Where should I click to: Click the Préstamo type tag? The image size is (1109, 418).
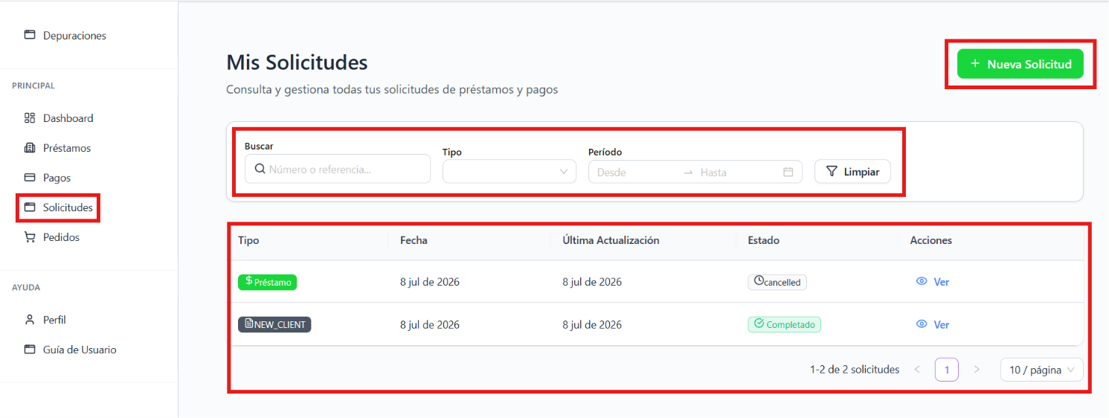[x=268, y=282]
